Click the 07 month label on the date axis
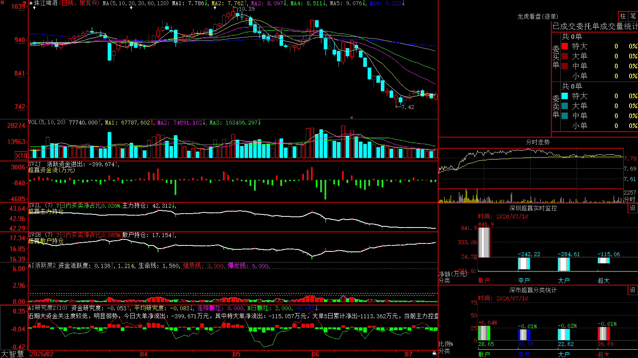The width and height of the screenshot is (638, 358). click(409, 354)
